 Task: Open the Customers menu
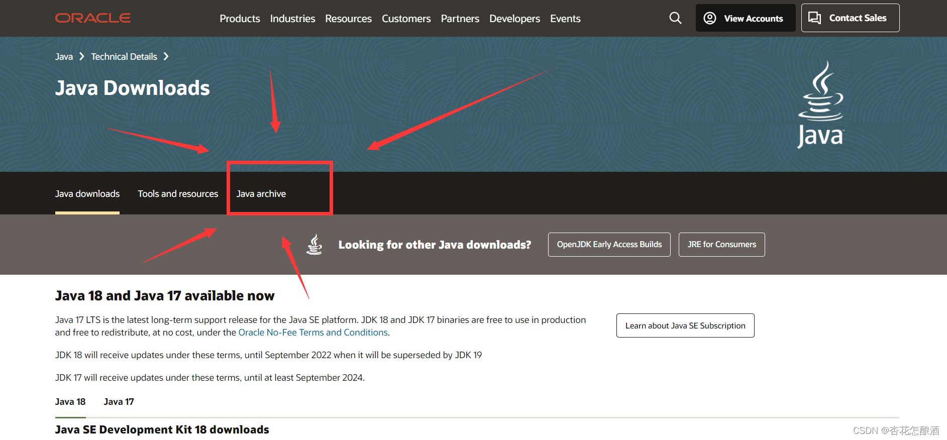(406, 19)
